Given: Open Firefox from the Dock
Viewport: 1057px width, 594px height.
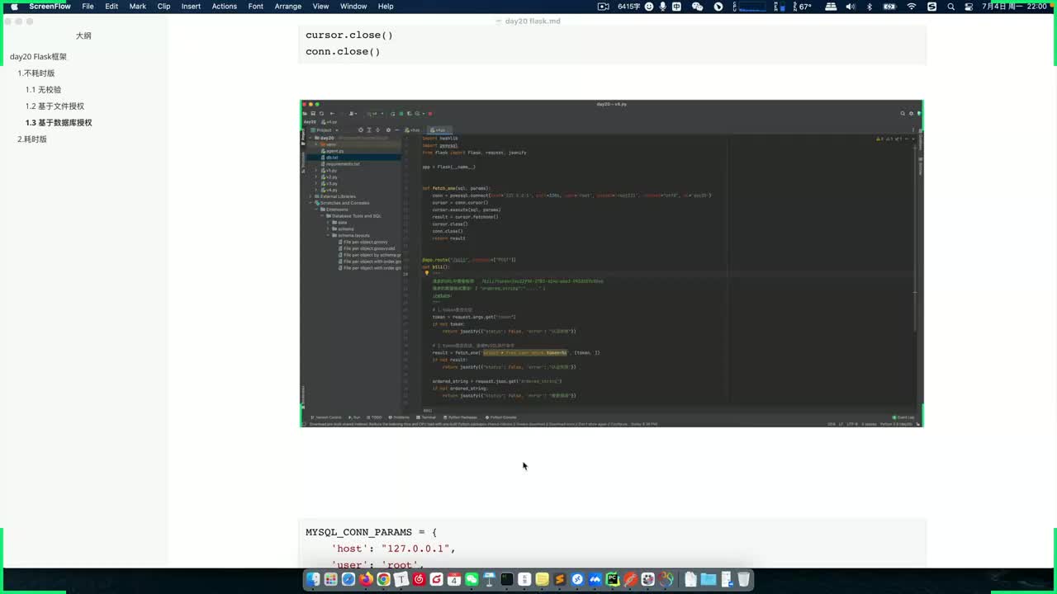Looking at the screenshot, I should 366,579.
